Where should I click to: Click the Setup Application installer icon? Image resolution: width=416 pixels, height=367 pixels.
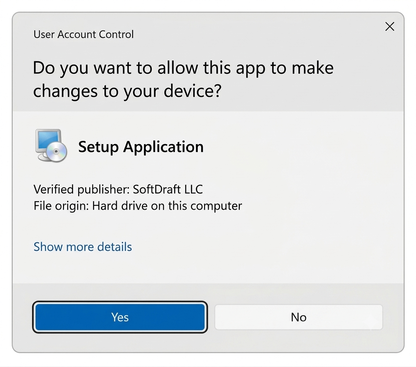(51, 145)
